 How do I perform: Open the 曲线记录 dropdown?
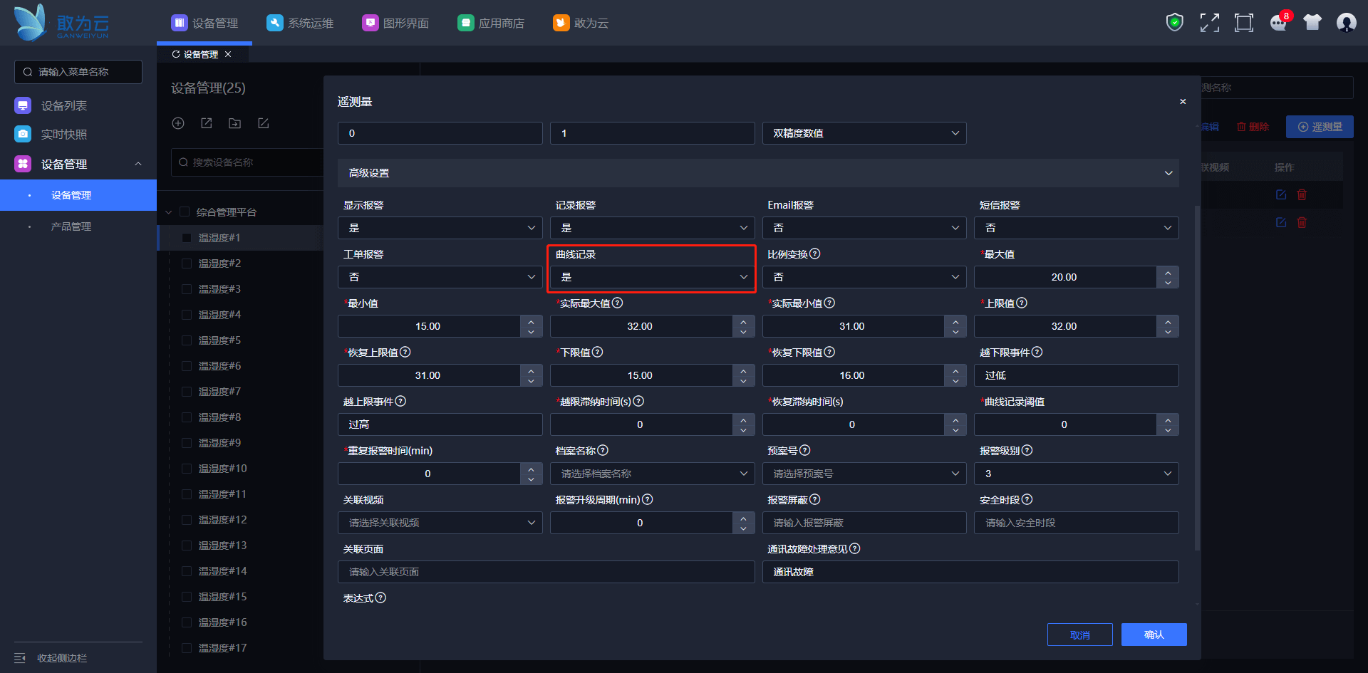click(652, 277)
